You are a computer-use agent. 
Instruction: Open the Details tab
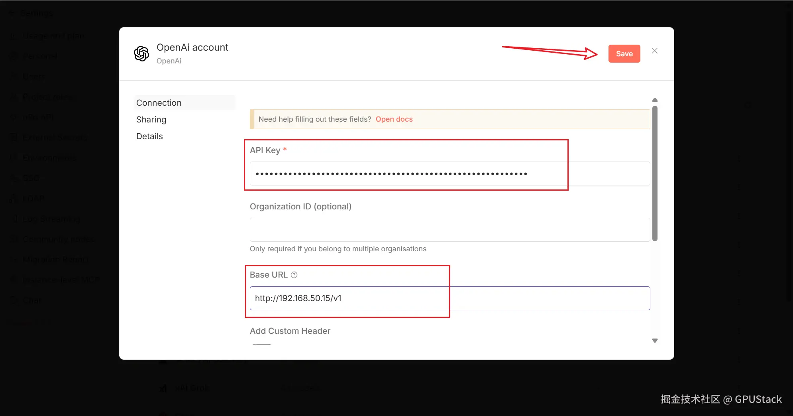[149, 136]
